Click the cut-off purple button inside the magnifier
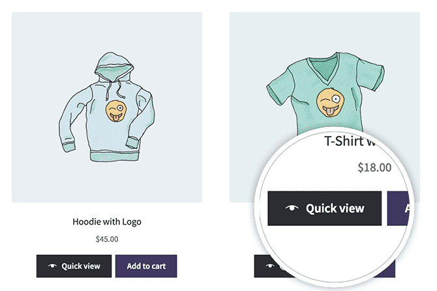437x291 pixels. 399,208
